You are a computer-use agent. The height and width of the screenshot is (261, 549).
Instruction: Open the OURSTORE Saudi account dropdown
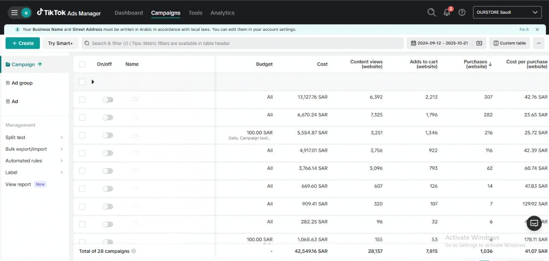(507, 12)
